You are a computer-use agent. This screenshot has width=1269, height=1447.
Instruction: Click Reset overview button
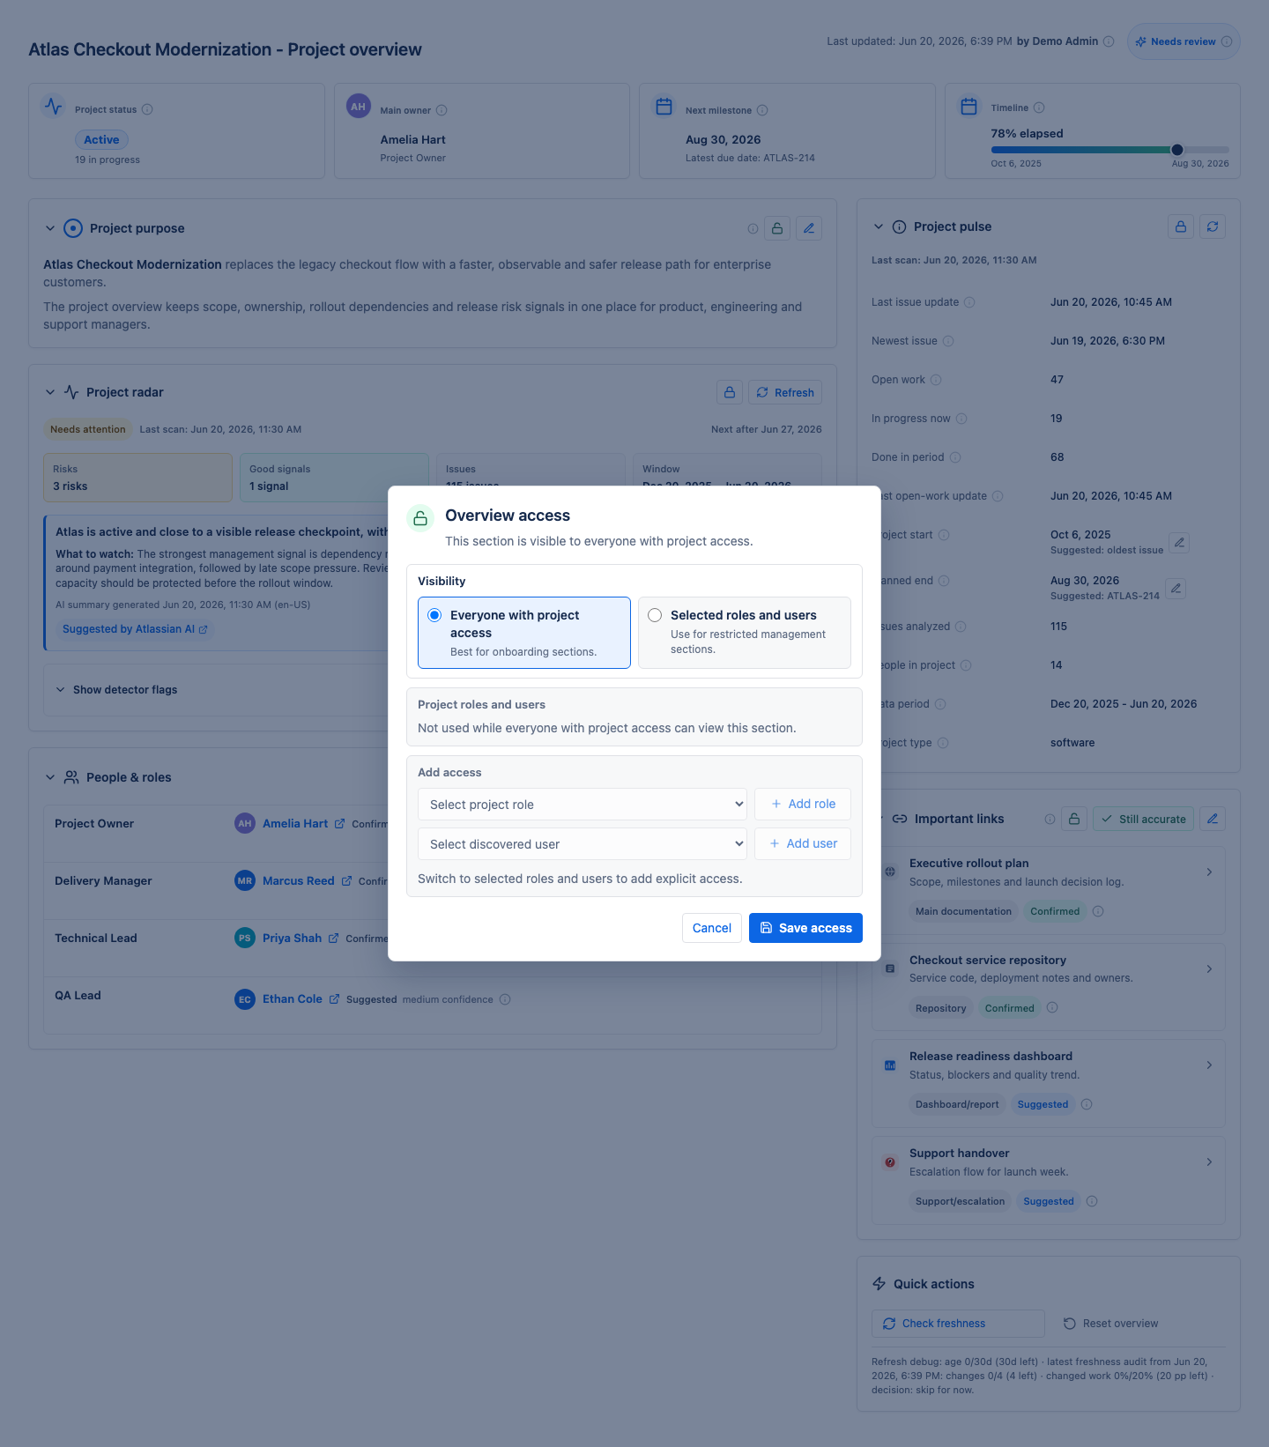click(x=1110, y=1324)
